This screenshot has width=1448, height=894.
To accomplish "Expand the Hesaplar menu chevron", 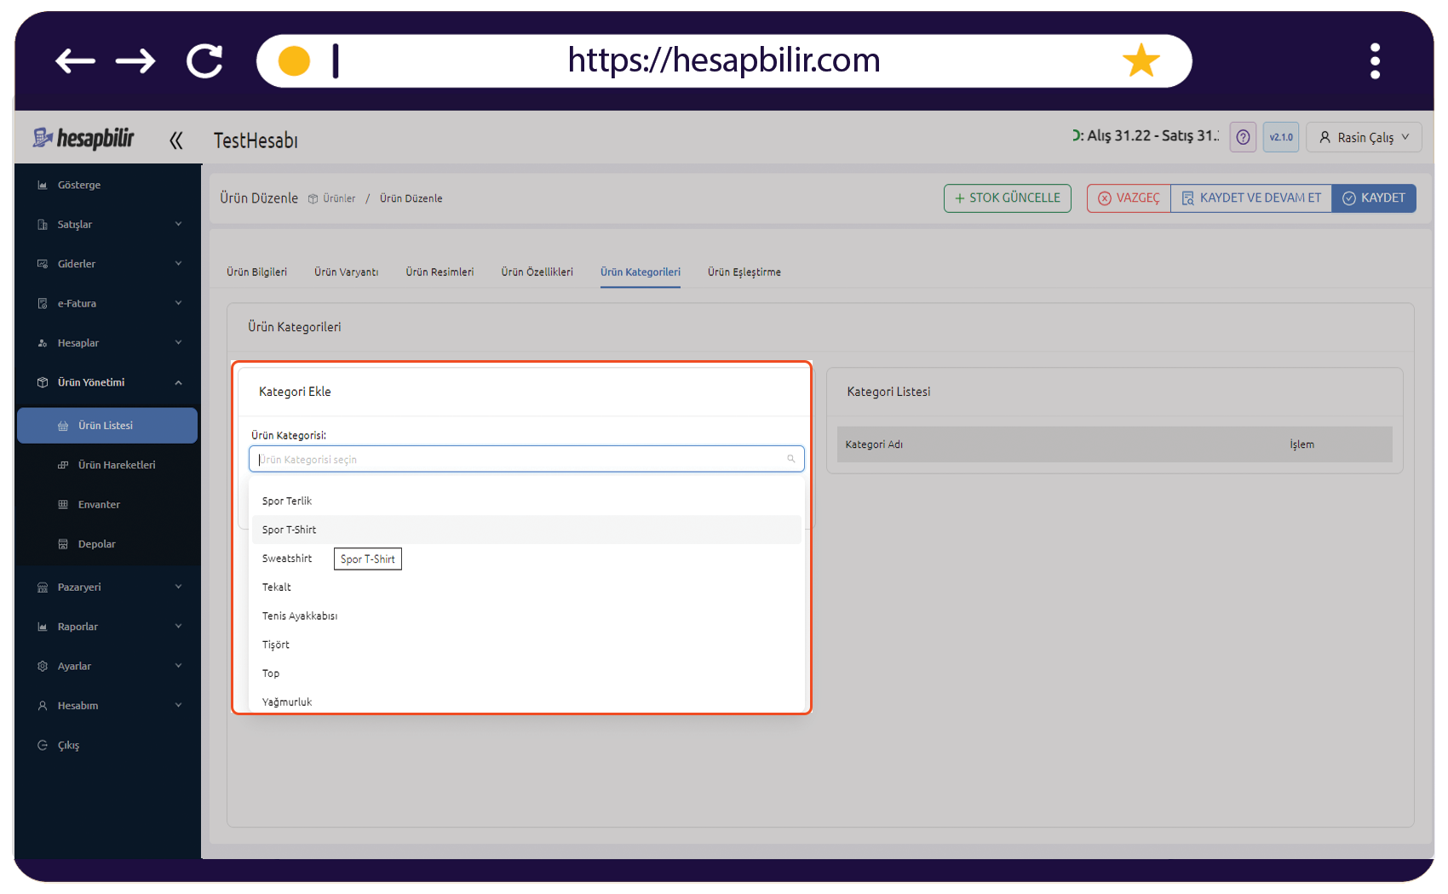I will coord(179,342).
